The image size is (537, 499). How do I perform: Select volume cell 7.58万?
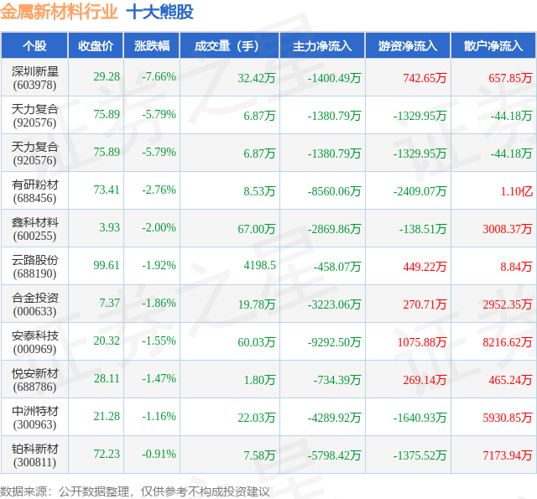click(x=259, y=455)
